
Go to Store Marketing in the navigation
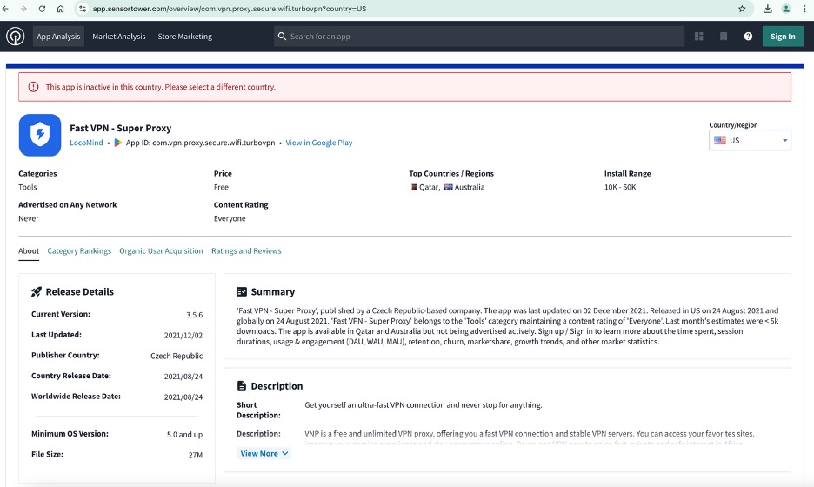click(184, 37)
